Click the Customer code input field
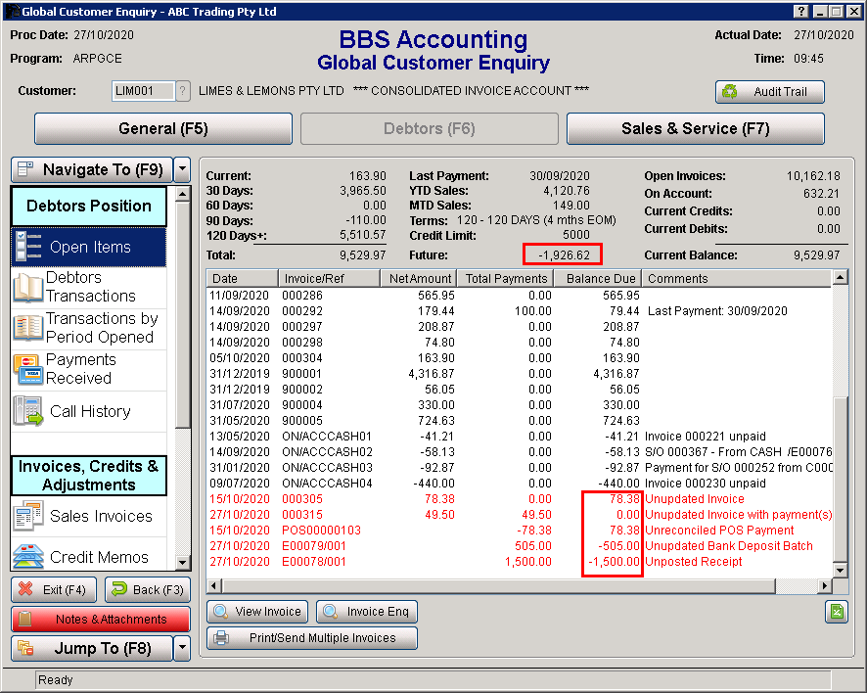The width and height of the screenshot is (867, 693). point(143,91)
